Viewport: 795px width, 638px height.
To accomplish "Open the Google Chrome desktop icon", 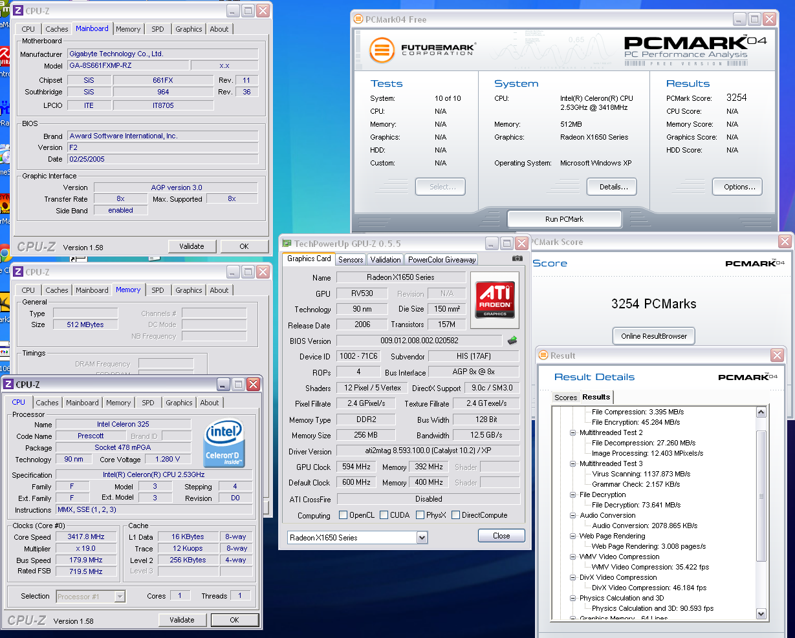I will (3, 253).
